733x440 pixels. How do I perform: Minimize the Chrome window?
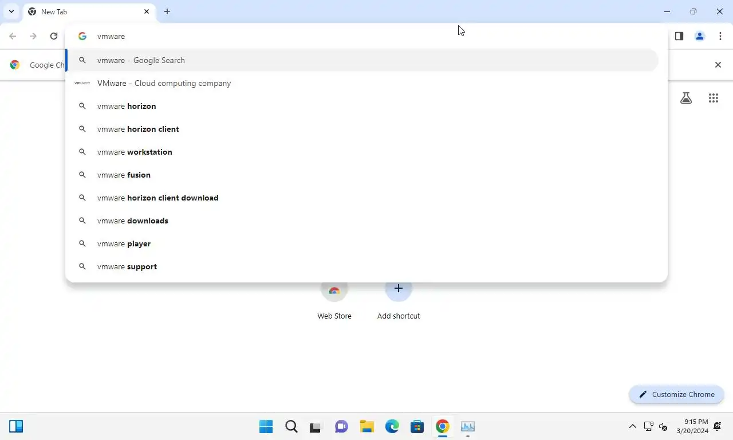pos(667,11)
